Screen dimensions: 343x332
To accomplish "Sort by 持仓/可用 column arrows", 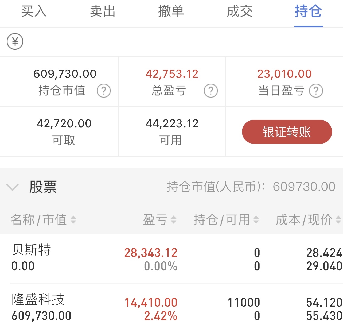I will [256, 220].
